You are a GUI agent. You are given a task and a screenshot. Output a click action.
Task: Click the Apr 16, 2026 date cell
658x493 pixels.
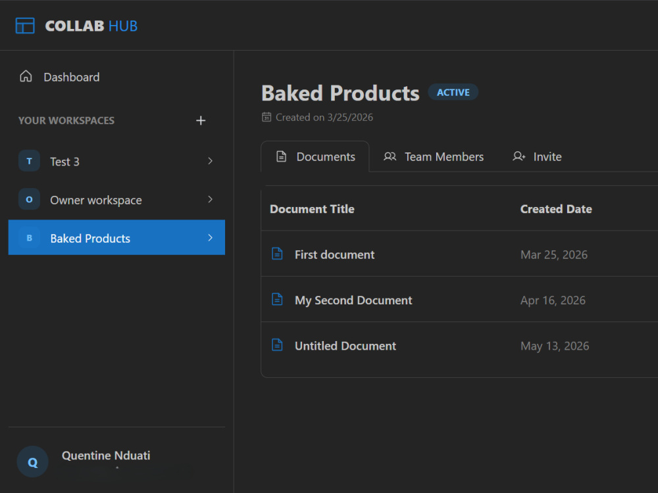click(553, 300)
